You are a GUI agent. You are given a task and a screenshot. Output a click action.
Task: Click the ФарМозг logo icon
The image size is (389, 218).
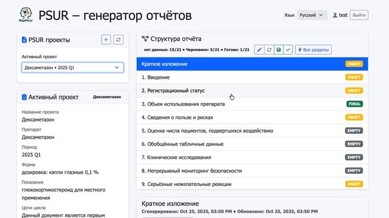pos(26,15)
